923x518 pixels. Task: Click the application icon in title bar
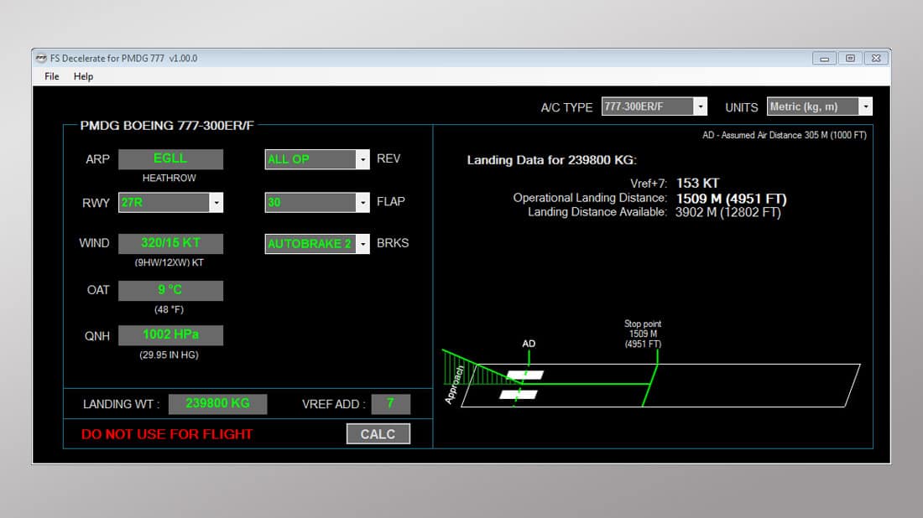pyautogui.click(x=42, y=59)
